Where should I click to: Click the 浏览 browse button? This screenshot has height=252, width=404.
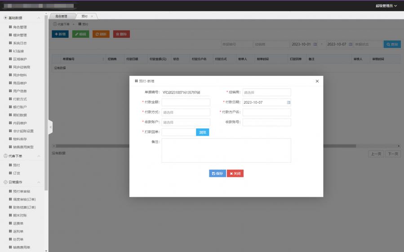click(203, 132)
